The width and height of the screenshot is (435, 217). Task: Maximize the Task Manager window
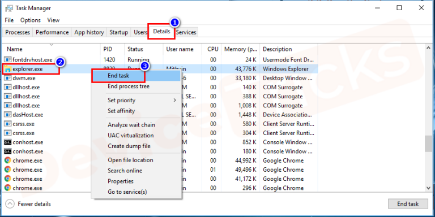coord(399,8)
